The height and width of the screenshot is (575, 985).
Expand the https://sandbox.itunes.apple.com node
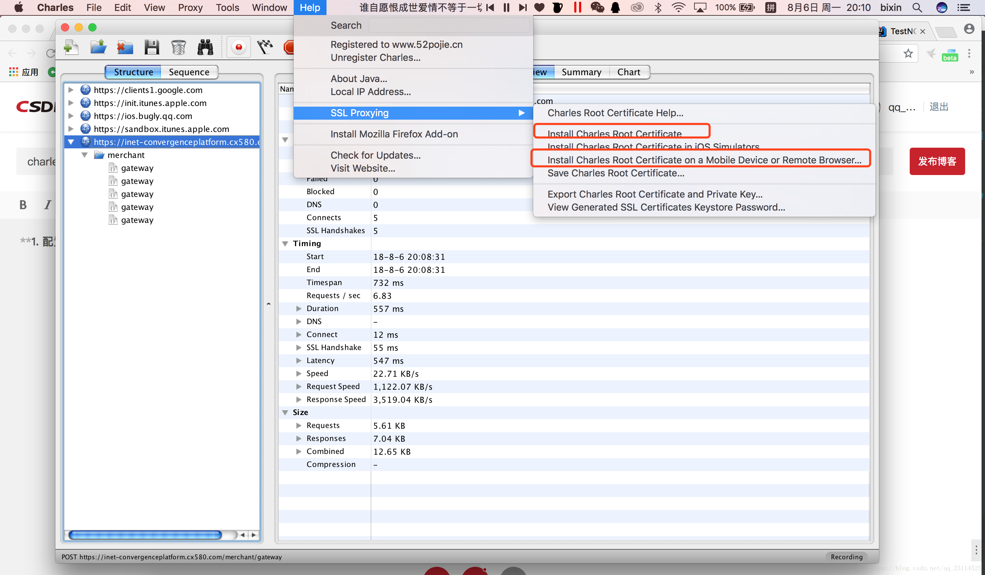[71, 129]
